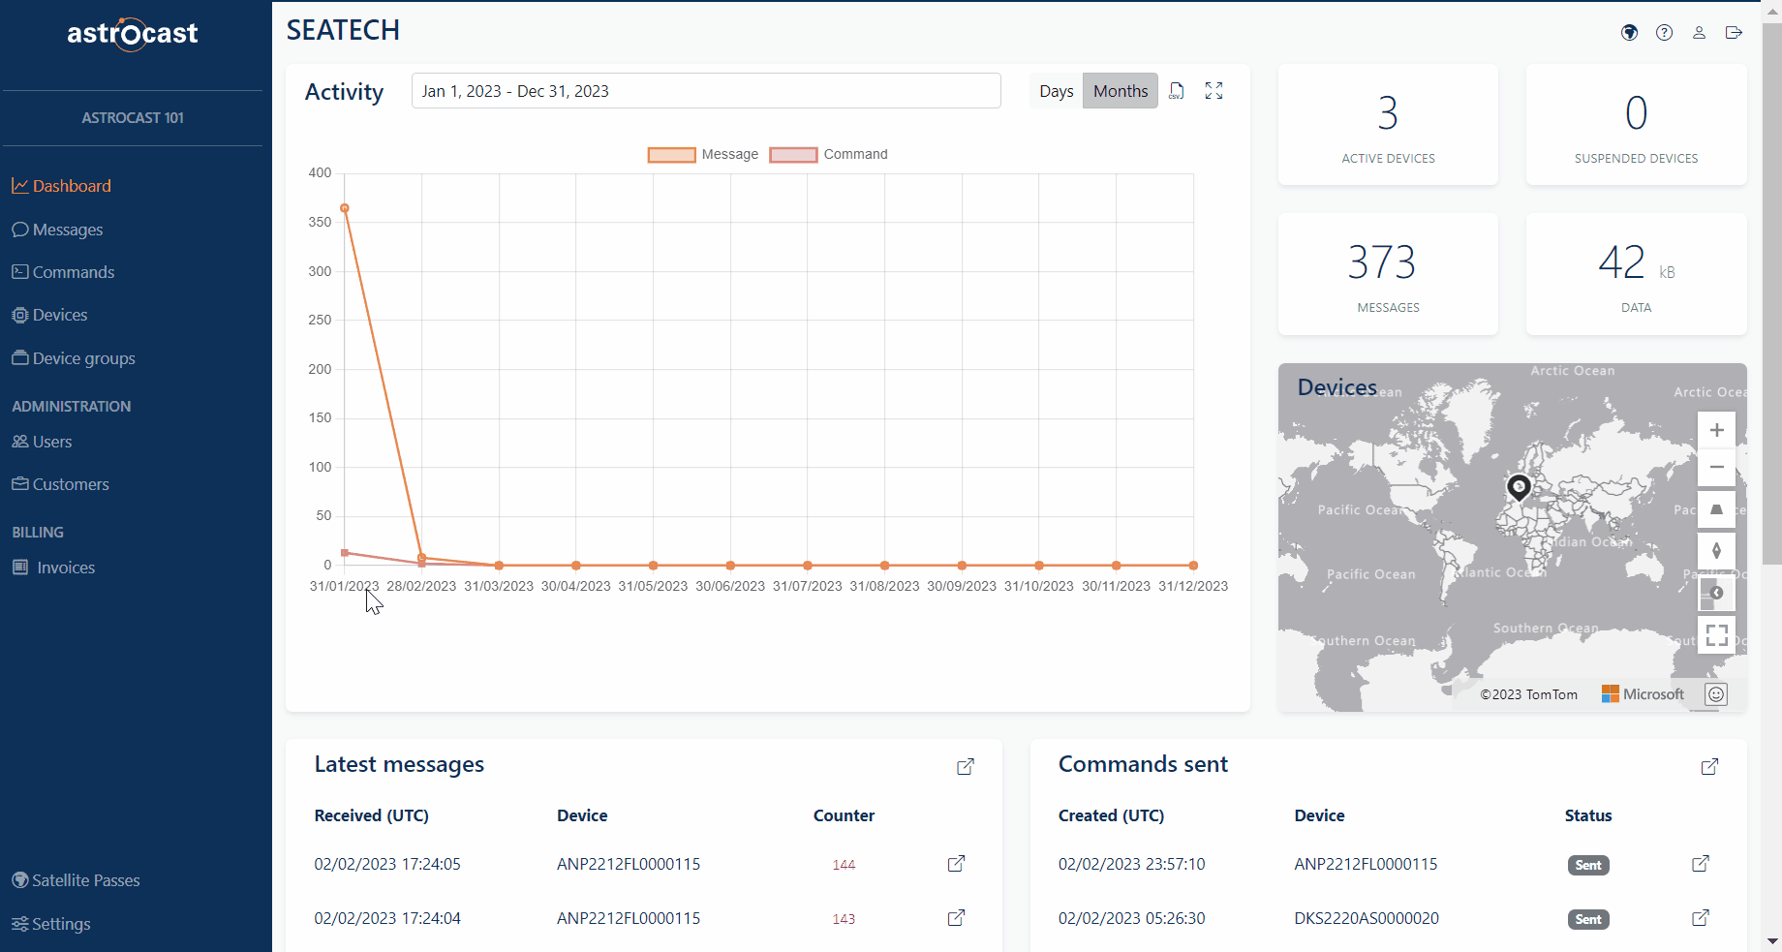Toggle Command series in chart legend
The image size is (1782, 952).
coord(829,155)
